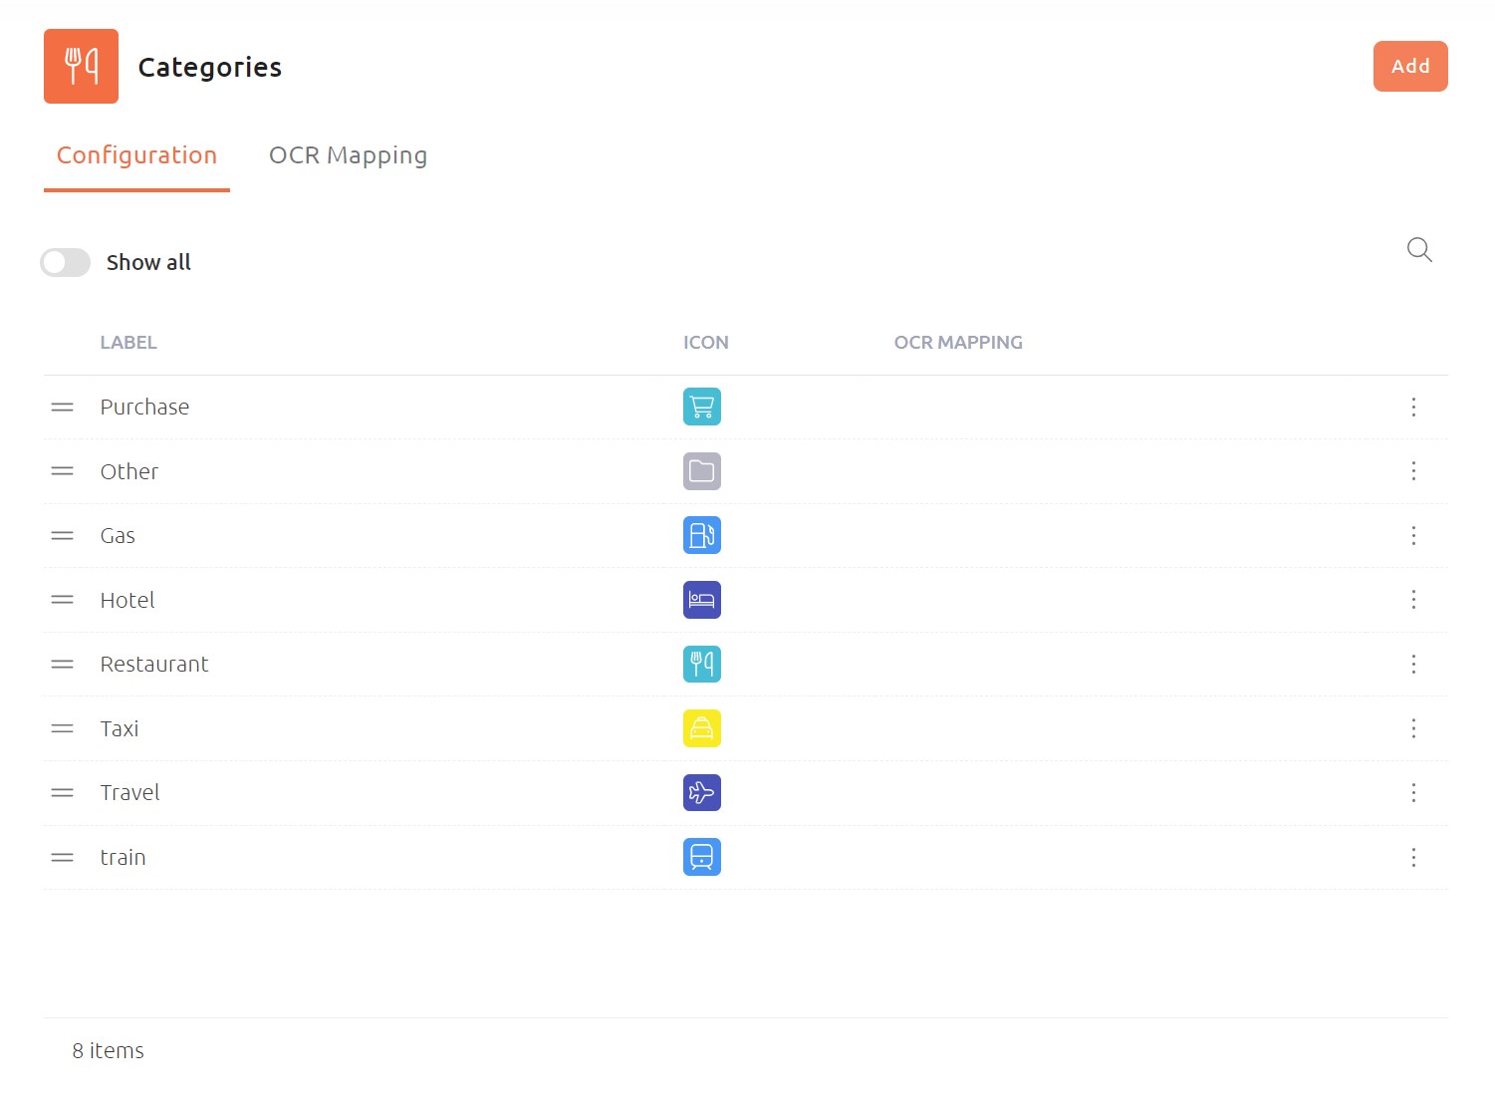Click the LABEL column header
The width and height of the screenshot is (1495, 1108).
[x=128, y=342]
